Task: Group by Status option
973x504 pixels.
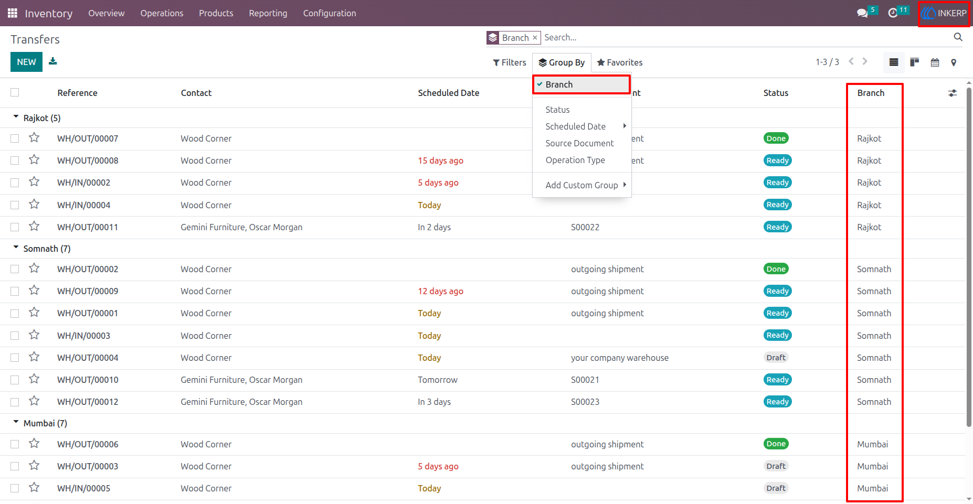Action: [582, 110]
